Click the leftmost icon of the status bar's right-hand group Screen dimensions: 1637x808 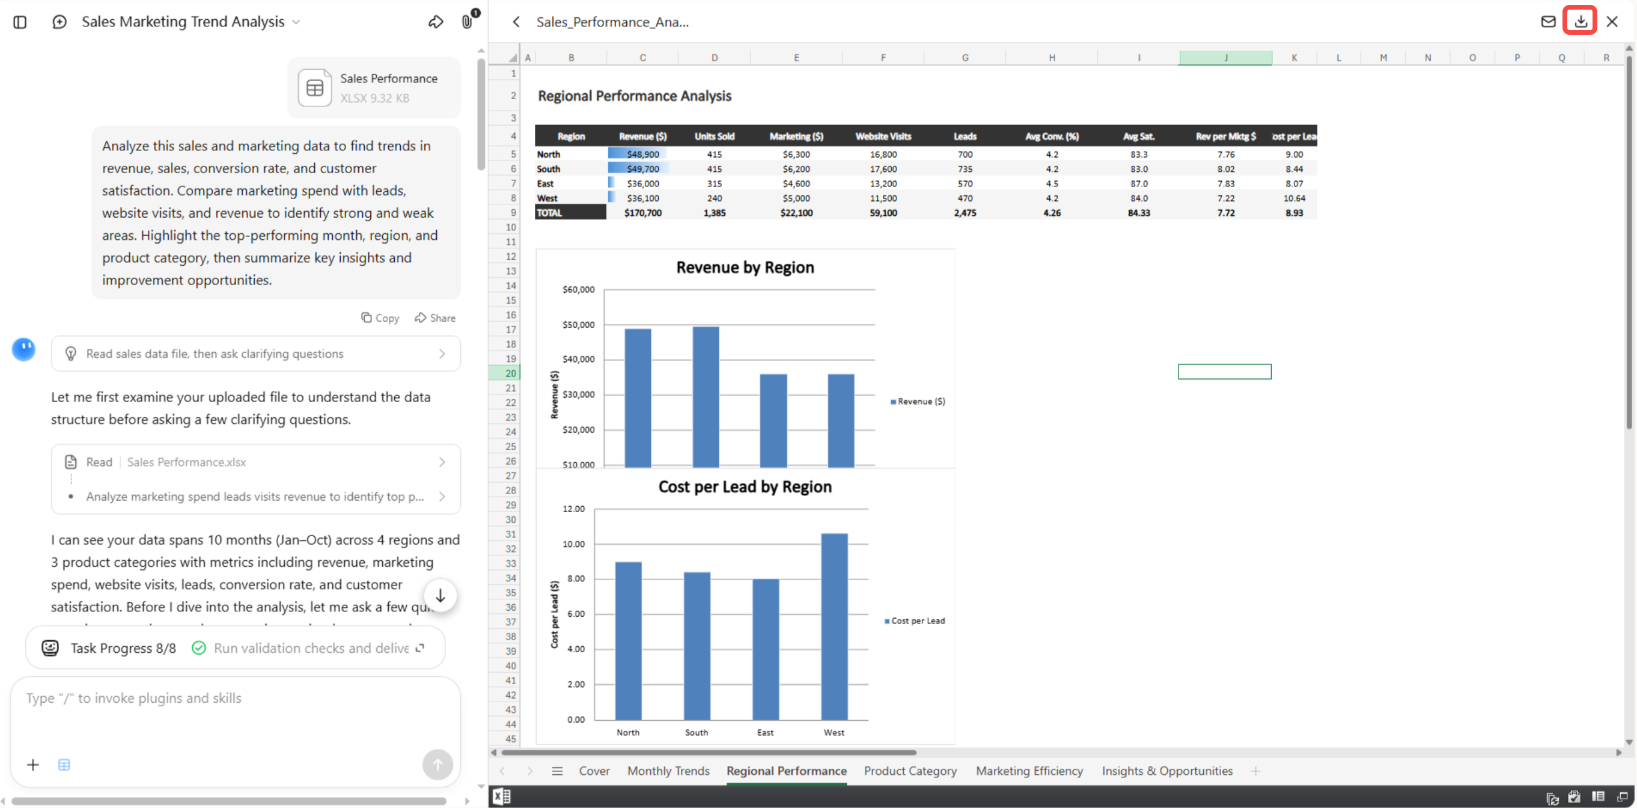pyautogui.click(x=1552, y=797)
